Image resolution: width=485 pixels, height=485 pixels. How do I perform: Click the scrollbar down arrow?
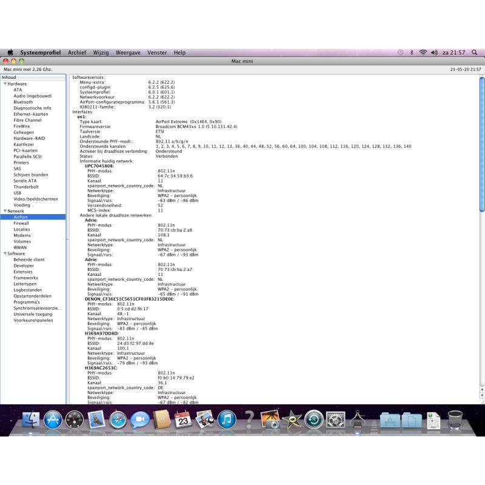[x=482, y=395]
